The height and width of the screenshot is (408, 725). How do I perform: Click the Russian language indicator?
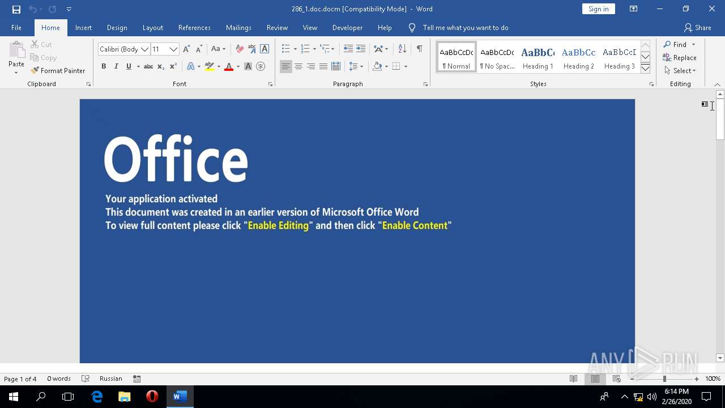pos(110,379)
